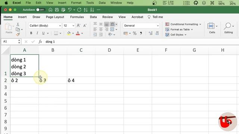Apply Percent style format

coord(134,33)
